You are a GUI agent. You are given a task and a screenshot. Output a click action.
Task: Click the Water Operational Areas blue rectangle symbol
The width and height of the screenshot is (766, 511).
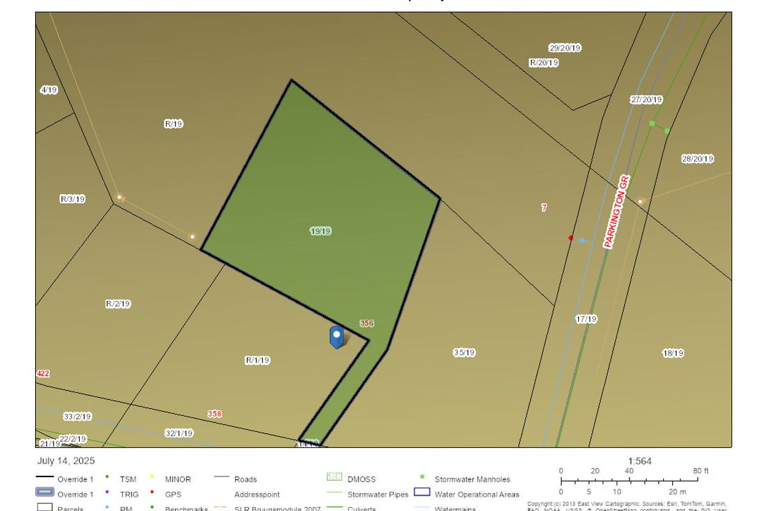421,493
